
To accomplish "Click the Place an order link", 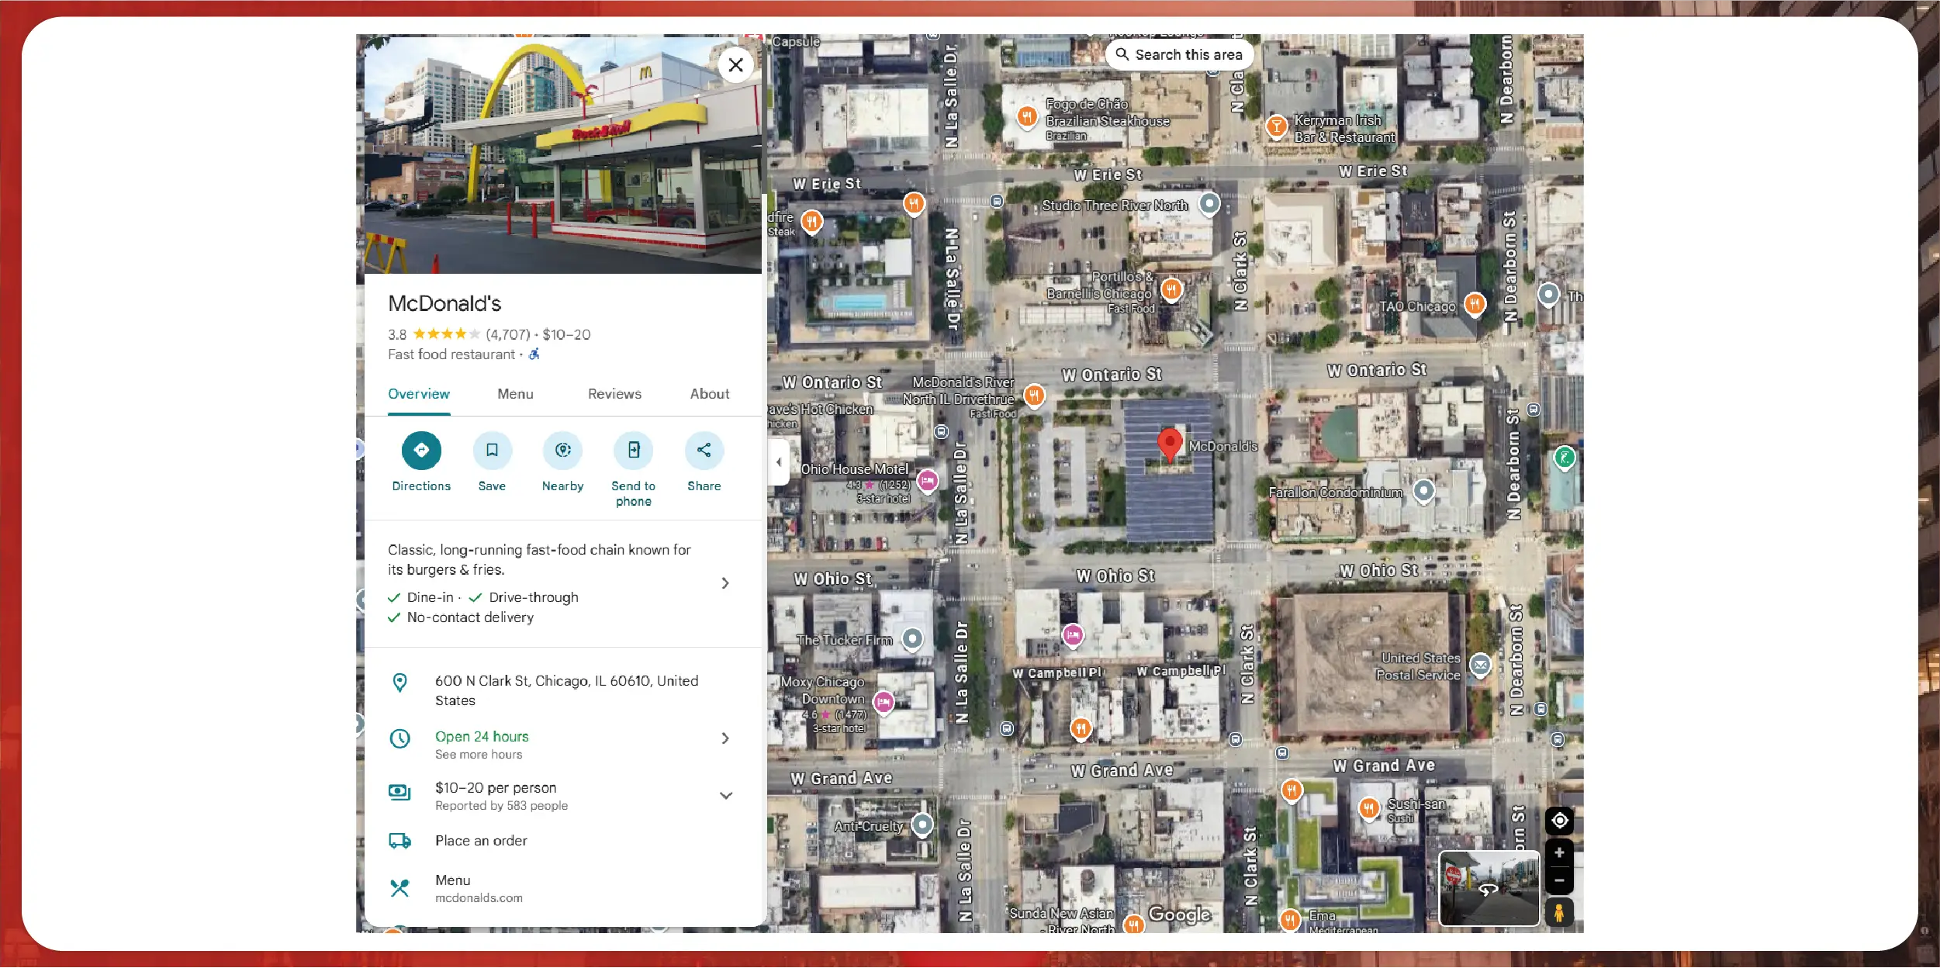I will tap(481, 841).
